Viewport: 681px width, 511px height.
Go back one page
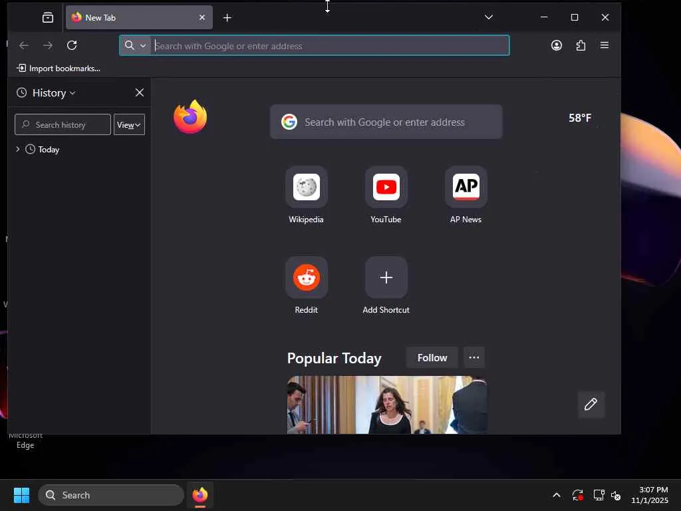pos(24,45)
